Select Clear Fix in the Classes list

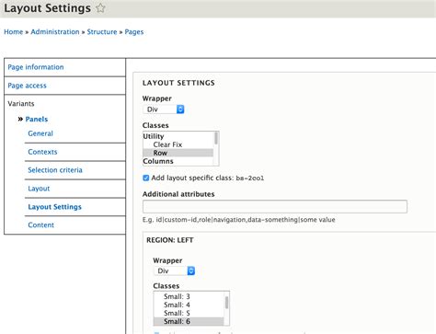(167, 144)
